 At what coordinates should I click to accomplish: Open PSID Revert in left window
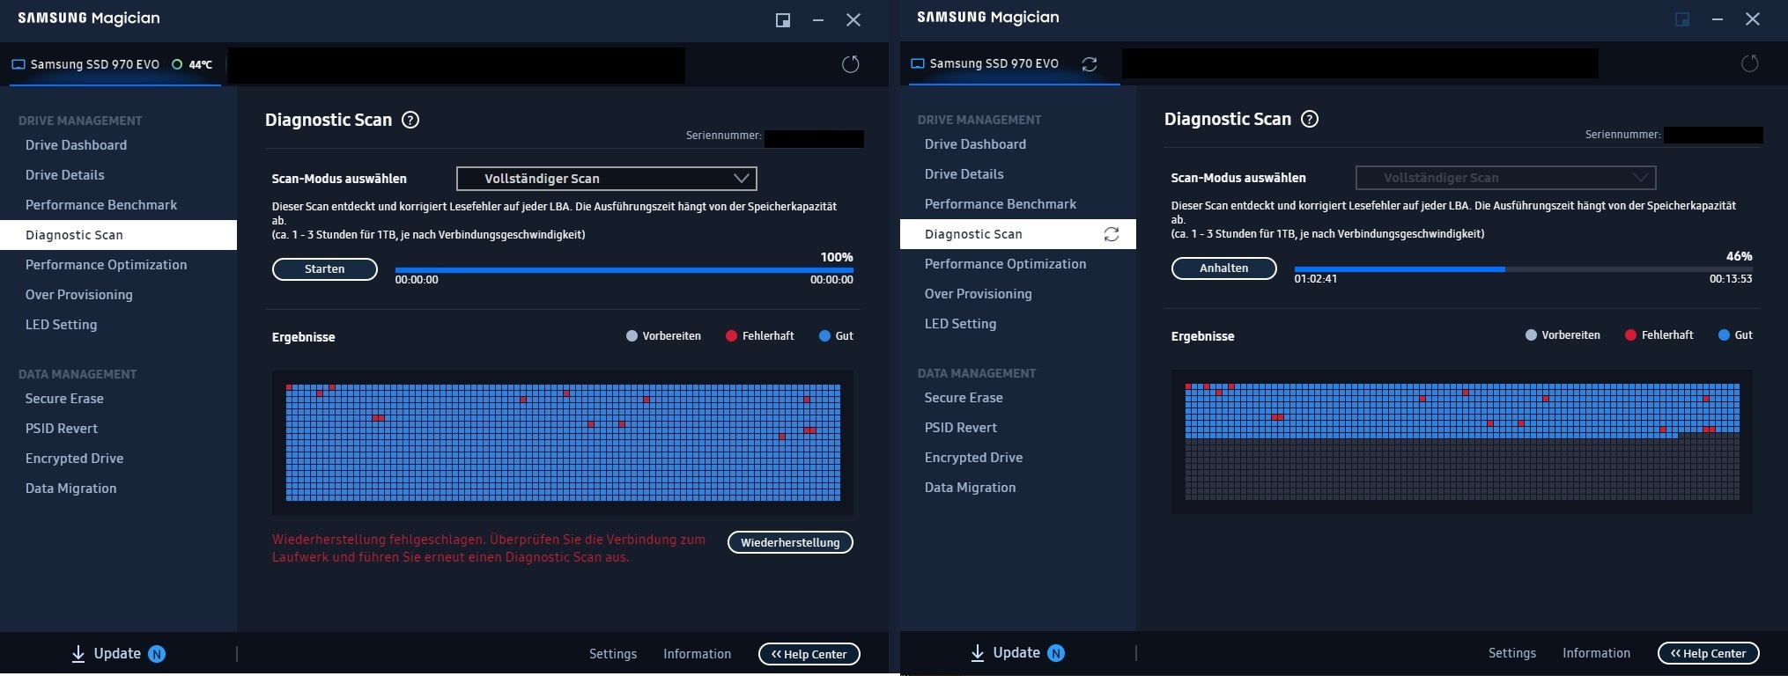point(62,429)
